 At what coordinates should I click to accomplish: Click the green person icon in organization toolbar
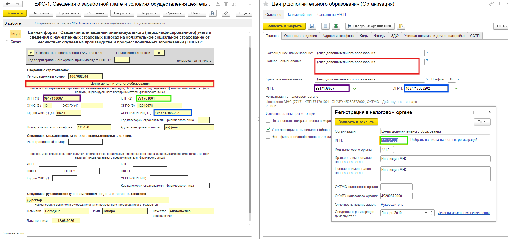(336, 26)
